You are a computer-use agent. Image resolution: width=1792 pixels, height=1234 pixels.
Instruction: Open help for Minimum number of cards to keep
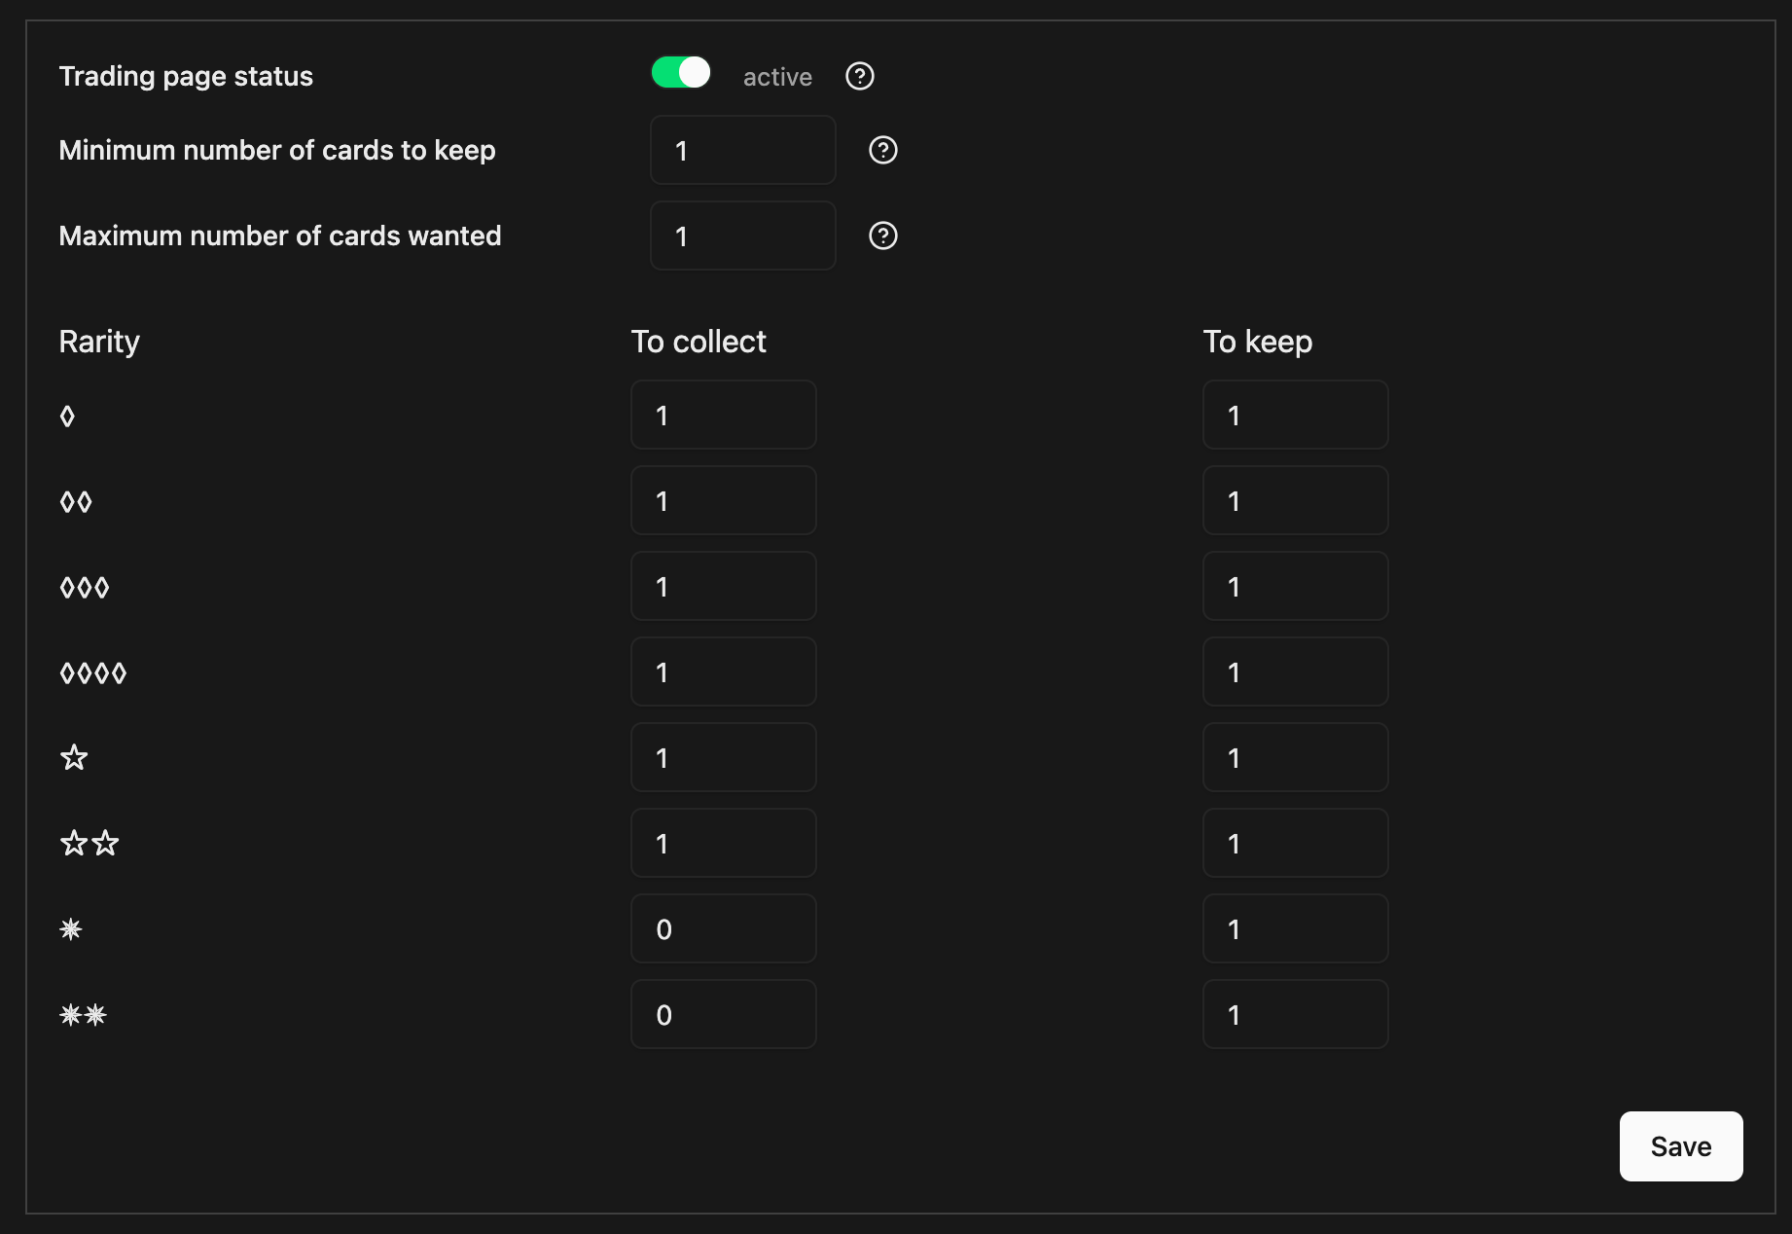pyautogui.click(x=882, y=150)
